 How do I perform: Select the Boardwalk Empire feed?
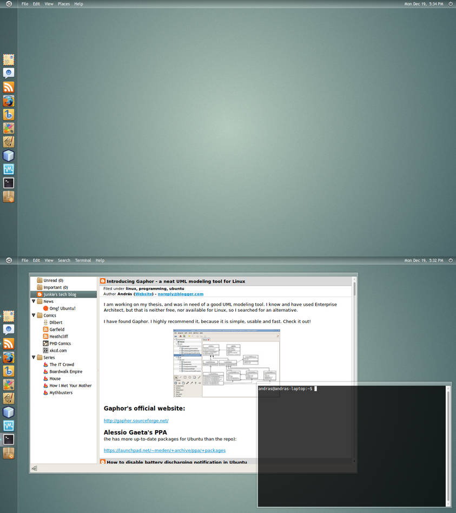point(66,371)
